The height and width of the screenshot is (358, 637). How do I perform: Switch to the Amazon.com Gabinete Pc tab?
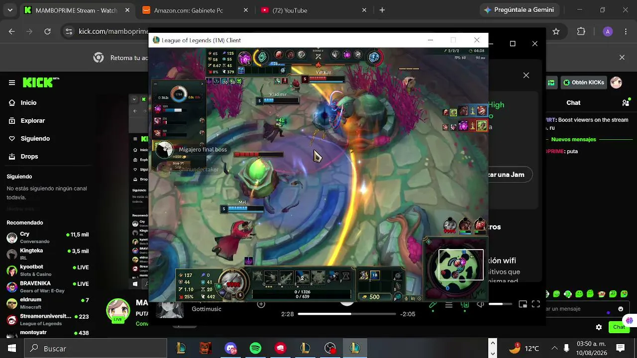pyautogui.click(x=194, y=10)
